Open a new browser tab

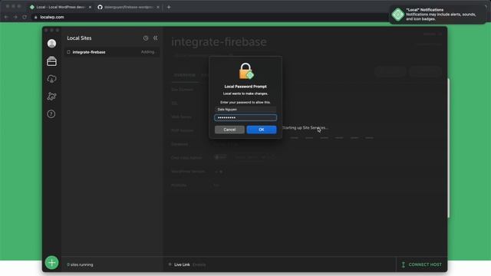169,7
